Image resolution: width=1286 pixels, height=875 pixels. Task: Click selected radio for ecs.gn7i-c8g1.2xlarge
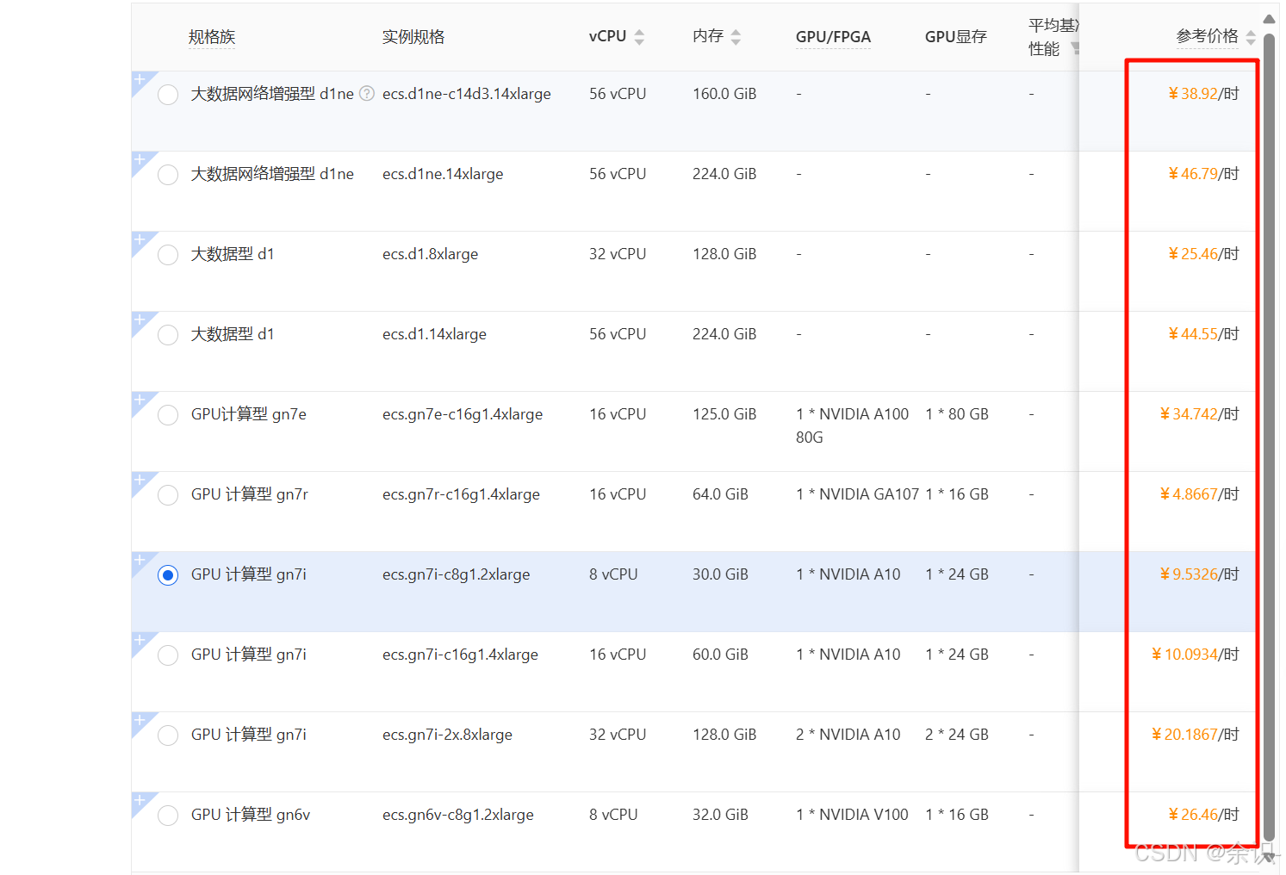coord(168,575)
